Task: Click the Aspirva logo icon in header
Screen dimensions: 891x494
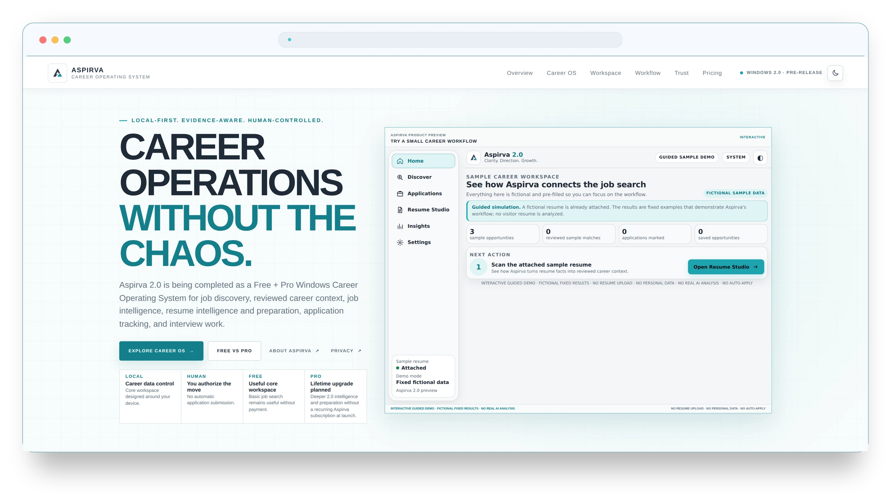Action: click(x=57, y=73)
